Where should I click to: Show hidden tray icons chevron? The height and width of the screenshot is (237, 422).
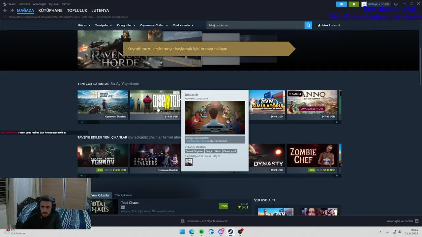380,232
